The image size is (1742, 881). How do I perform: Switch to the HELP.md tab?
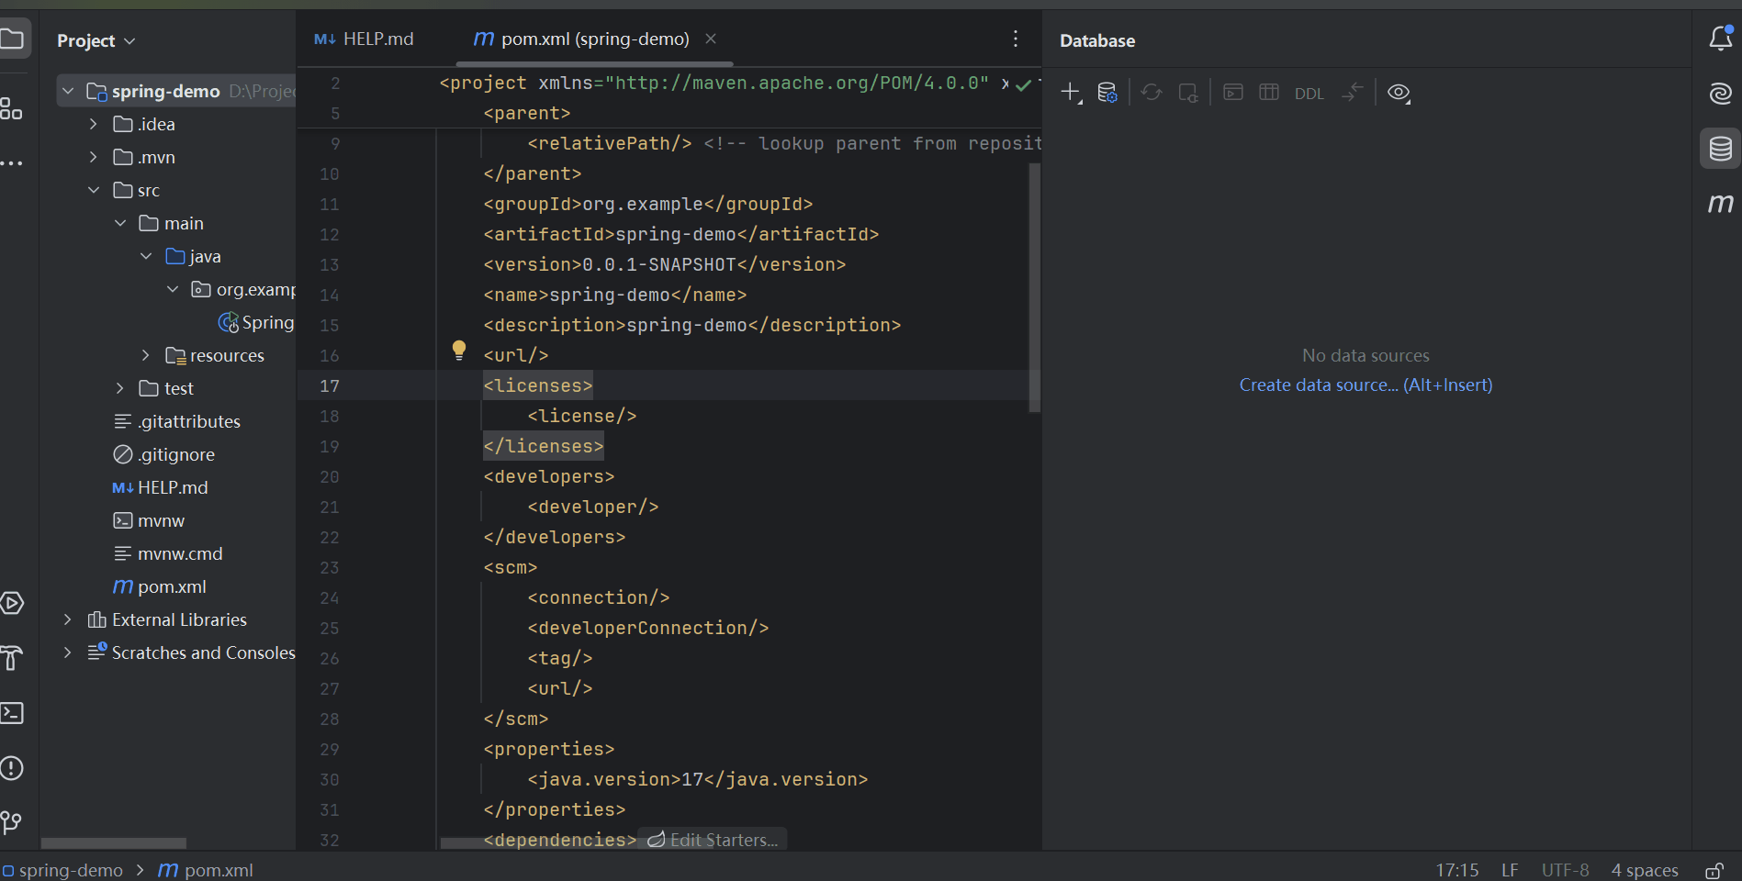tap(365, 39)
